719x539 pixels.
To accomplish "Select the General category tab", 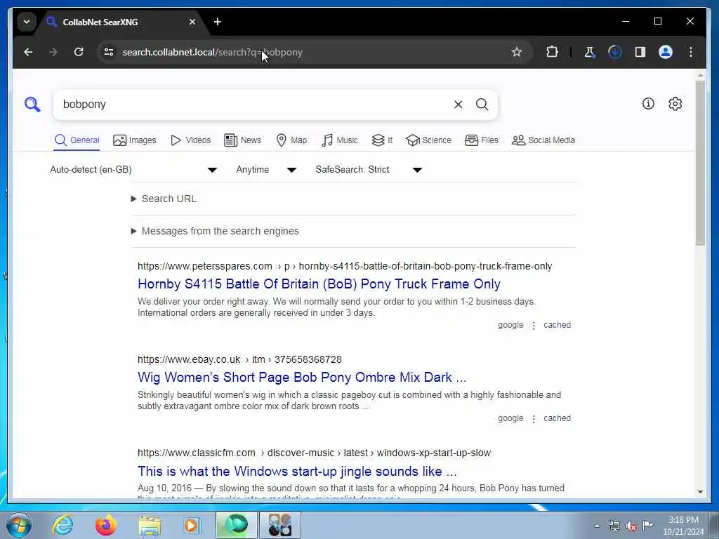I will (77, 140).
